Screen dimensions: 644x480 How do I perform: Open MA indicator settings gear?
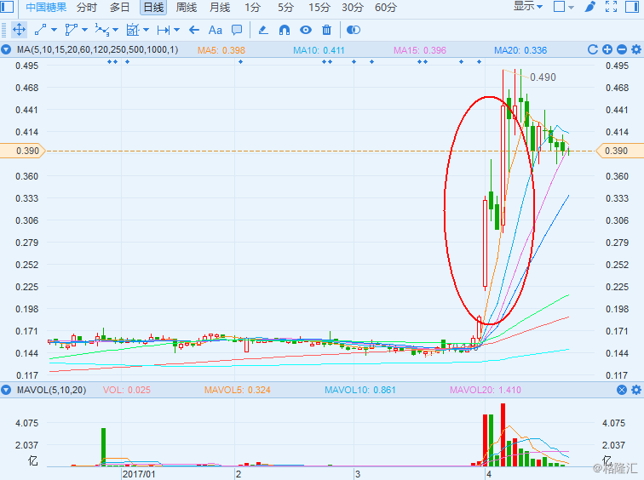click(x=636, y=49)
